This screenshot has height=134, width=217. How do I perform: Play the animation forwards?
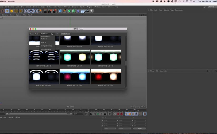(x=98, y=114)
